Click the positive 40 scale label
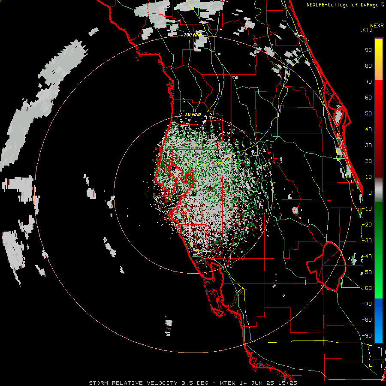Screen dimensions: 386x386 click(368, 129)
